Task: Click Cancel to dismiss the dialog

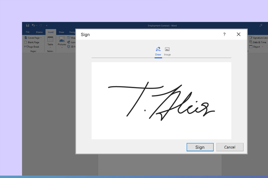Action: (x=230, y=147)
